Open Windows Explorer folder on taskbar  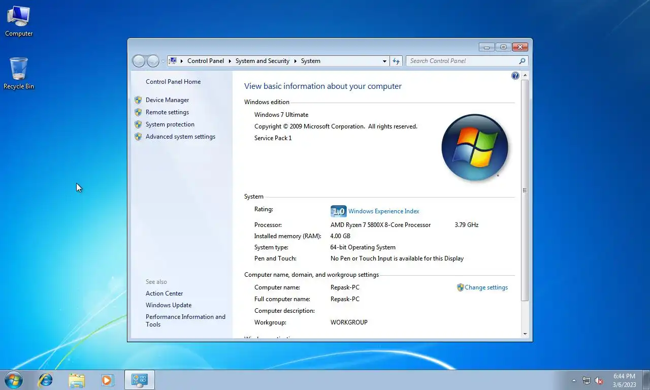77,380
